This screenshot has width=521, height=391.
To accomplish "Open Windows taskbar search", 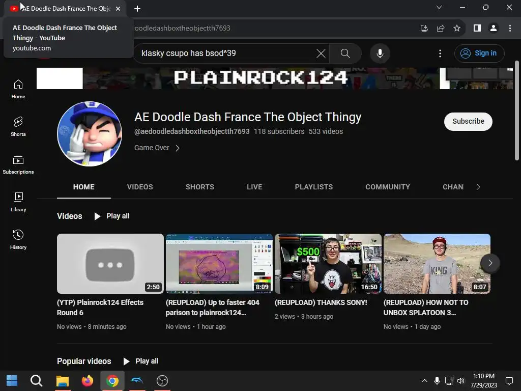I will click(x=36, y=381).
